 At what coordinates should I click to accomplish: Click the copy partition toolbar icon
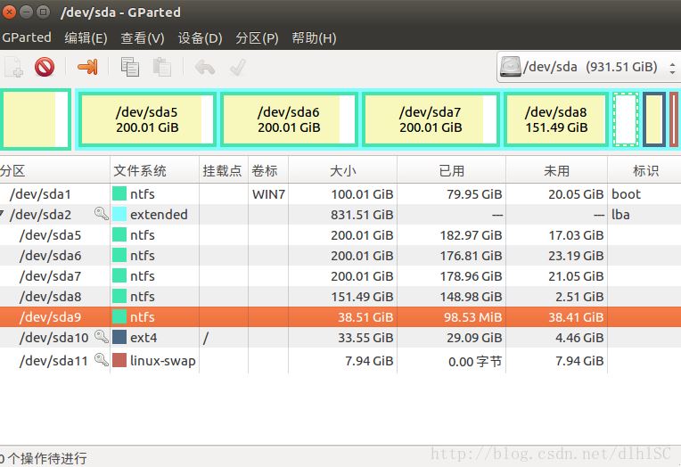[x=130, y=67]
